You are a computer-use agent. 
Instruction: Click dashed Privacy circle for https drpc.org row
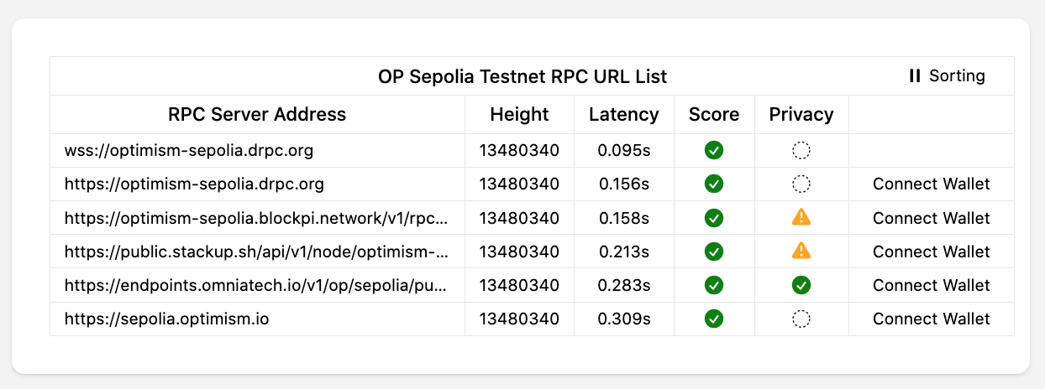801,184
